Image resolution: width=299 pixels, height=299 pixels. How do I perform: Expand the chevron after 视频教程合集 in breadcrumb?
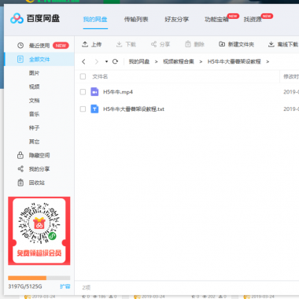201,61
